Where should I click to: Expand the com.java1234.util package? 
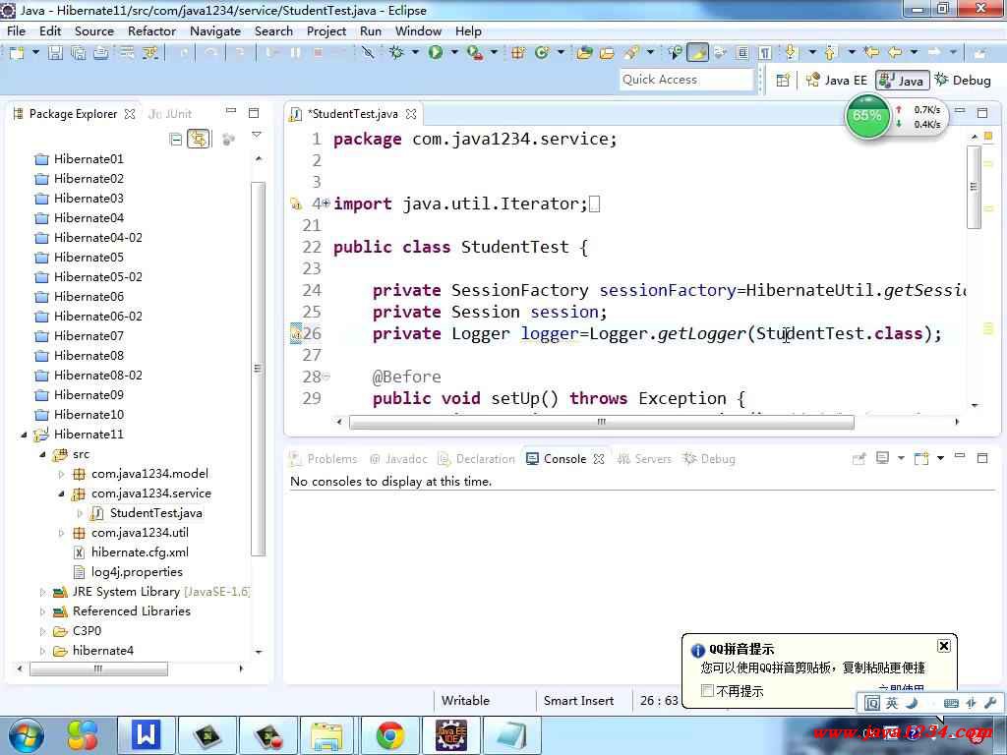pos(61,534)
